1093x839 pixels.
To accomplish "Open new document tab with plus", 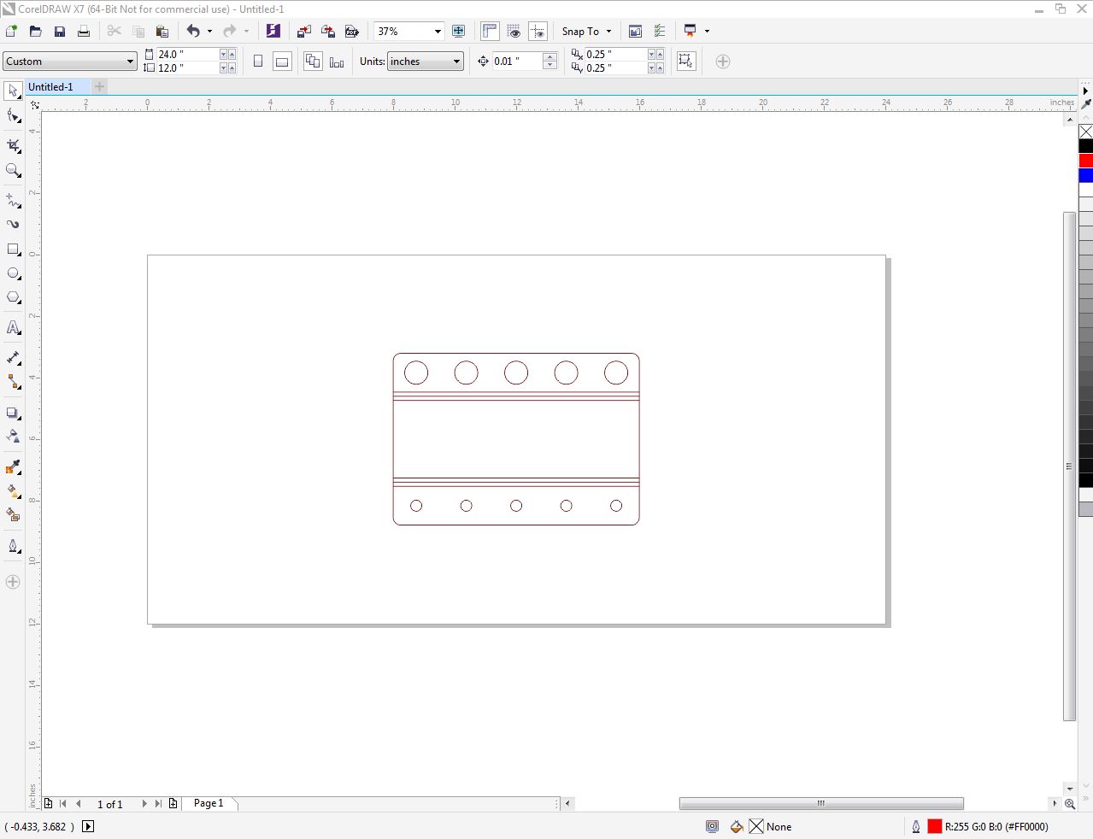I will coord(99,86).
